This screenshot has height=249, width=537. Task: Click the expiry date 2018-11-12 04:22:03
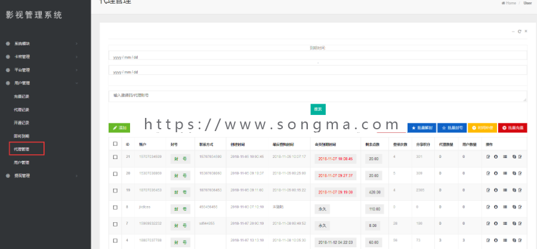pos(335,242)
